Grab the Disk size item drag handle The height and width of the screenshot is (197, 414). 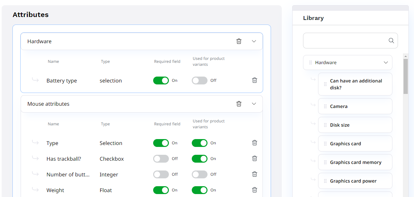coord(325,125)
